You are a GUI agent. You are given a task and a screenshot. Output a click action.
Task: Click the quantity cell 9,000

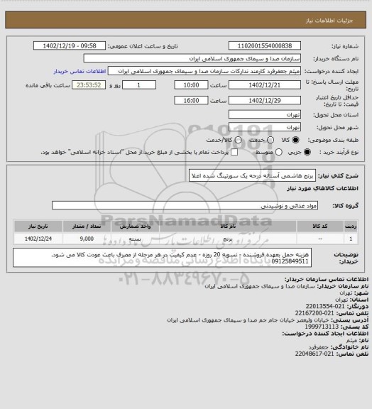coord(87,239)
